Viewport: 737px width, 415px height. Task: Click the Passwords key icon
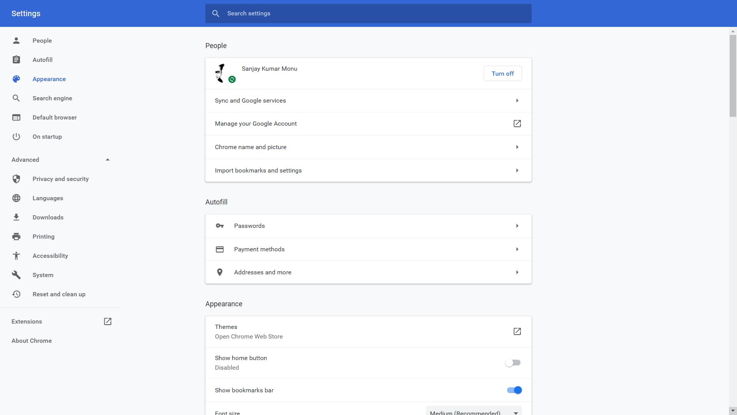[x=220, y=226]
